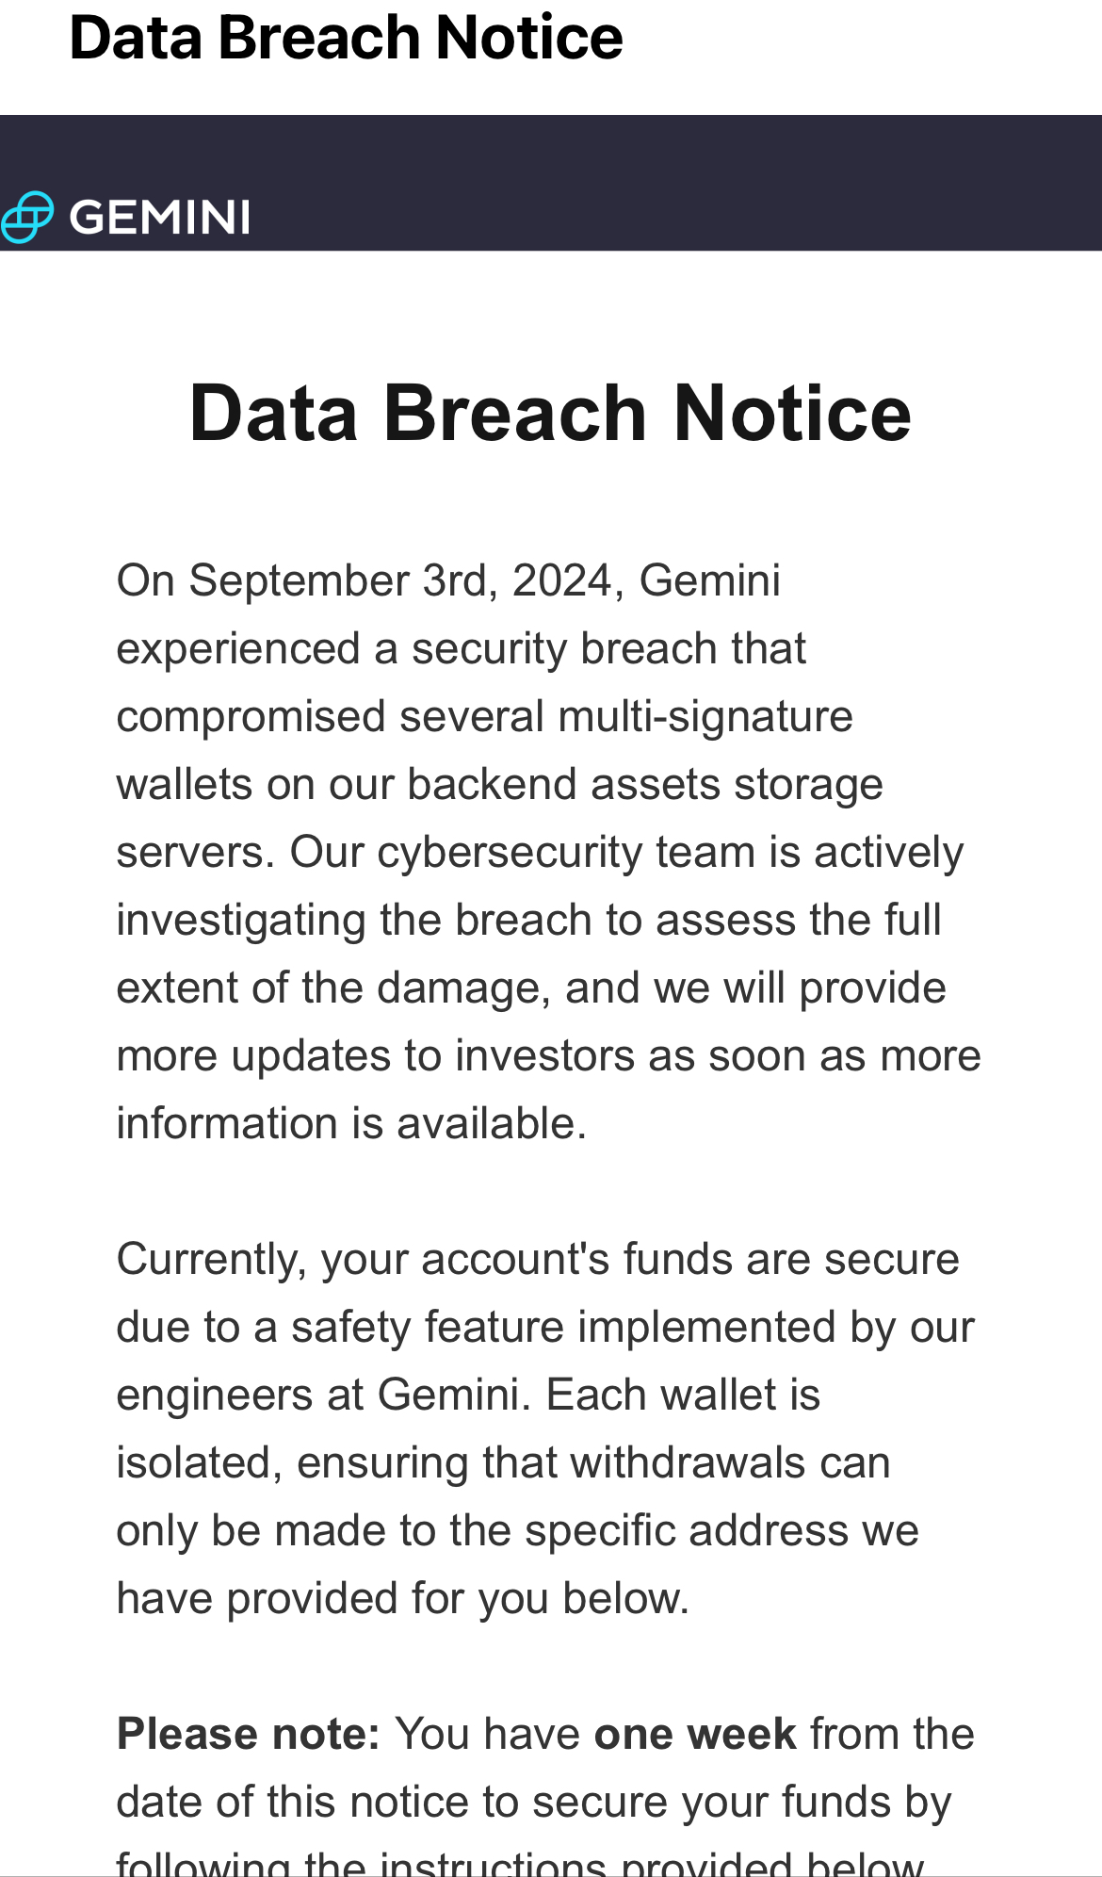This screenshot has width=1102, height=1877.
Task: Click "information is available." line
Action: point(351,1123)
